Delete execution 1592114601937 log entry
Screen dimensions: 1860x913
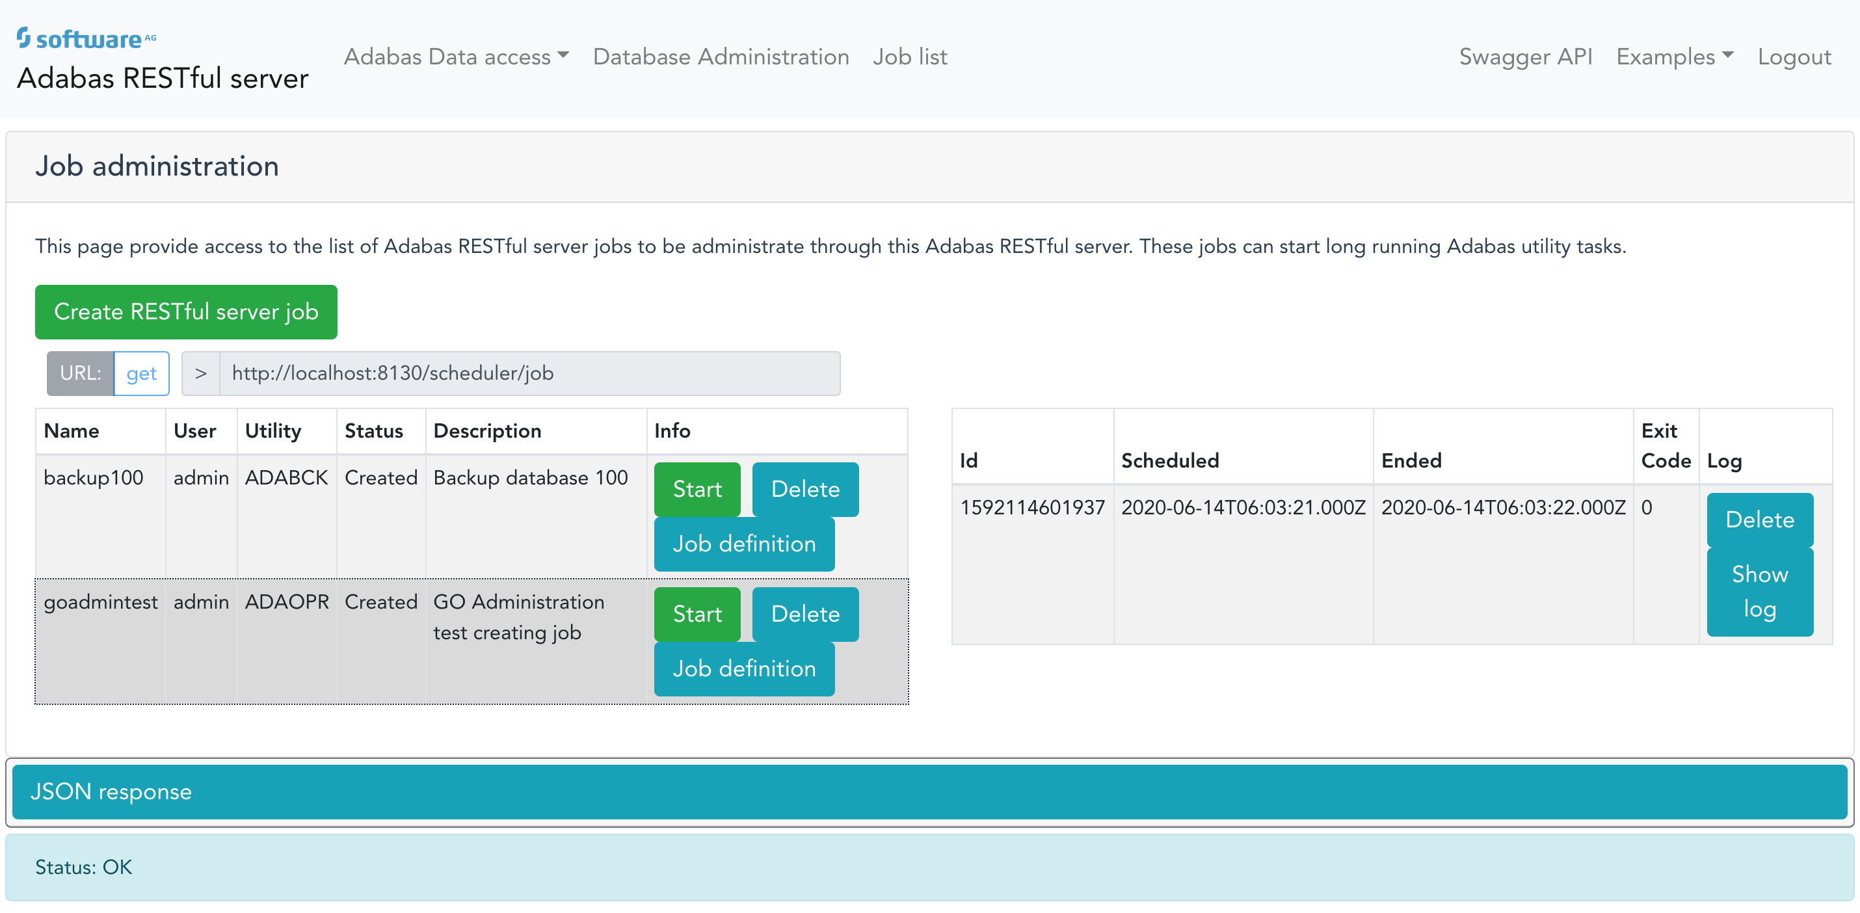(x=1759, y=520)
